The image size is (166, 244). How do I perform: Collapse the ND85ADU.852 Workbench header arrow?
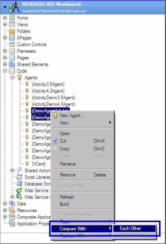coord(5,7)
